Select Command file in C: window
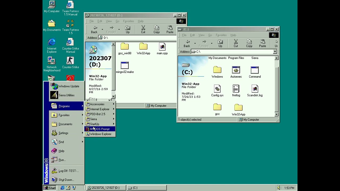Viewport: 340px width, 191px height. [255, 72]
